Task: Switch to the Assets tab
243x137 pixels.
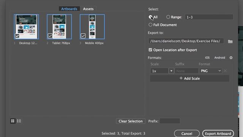Action: (x=88, y=9)
